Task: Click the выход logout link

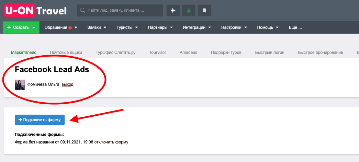Action: pos(68,84)
